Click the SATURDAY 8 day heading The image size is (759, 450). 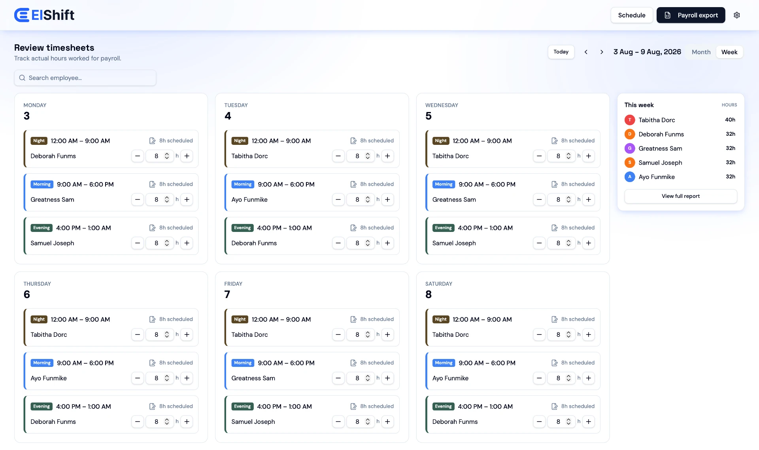coord(438,290)
